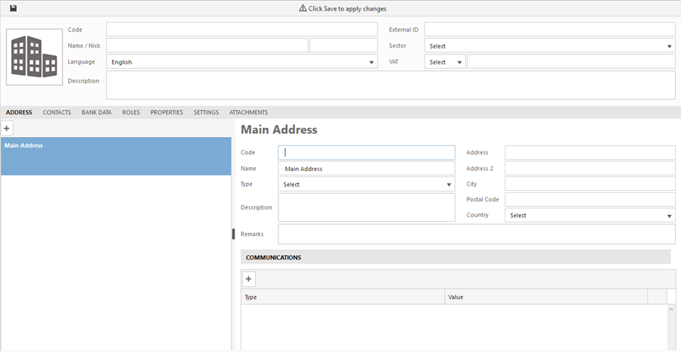Viewport: 681px width, 352px height.
Task: Focus the External ID field
Action: (549, 30)
